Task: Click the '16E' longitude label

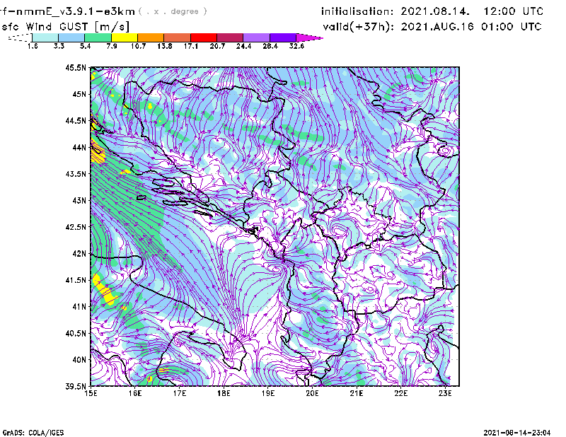Action: pyautogui.click(x=135, y=393)
